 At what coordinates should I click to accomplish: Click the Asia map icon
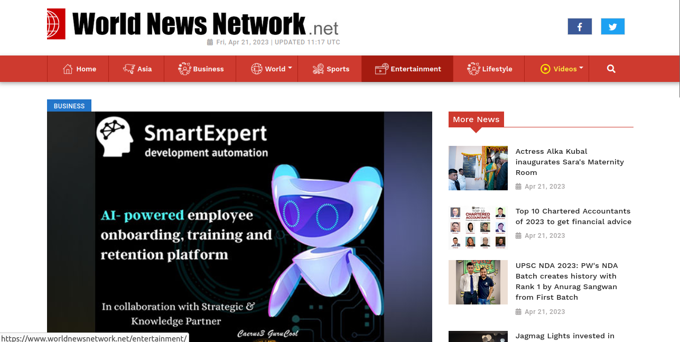coord(129,69)
